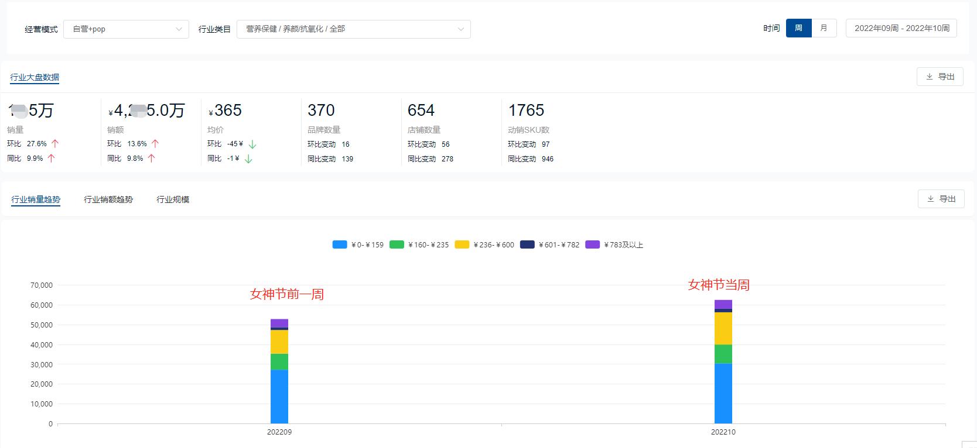Select the 行业大盘数据 tab link
The width and height of the screenshot is (977, 448).
point(35,77)
